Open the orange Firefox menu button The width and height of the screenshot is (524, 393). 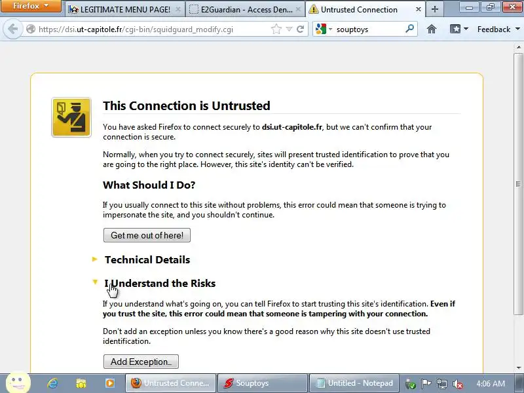coord(31,6)
